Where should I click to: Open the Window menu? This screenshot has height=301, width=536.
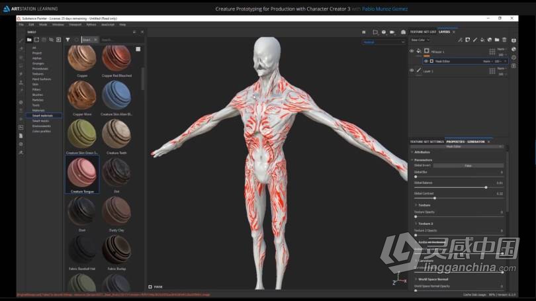pyautogui.click(x=58, y=24)
